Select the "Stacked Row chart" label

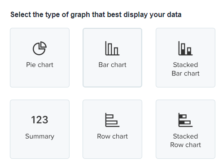click(x=185, y=140)
